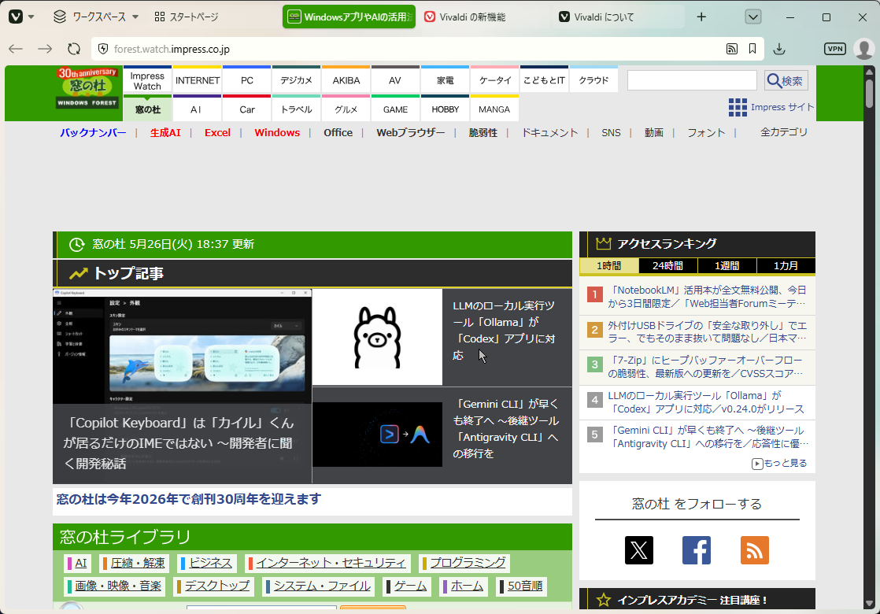Follow 窓の杜 on X icon
The height and width of the screenshot is (614, 880).
639,550
